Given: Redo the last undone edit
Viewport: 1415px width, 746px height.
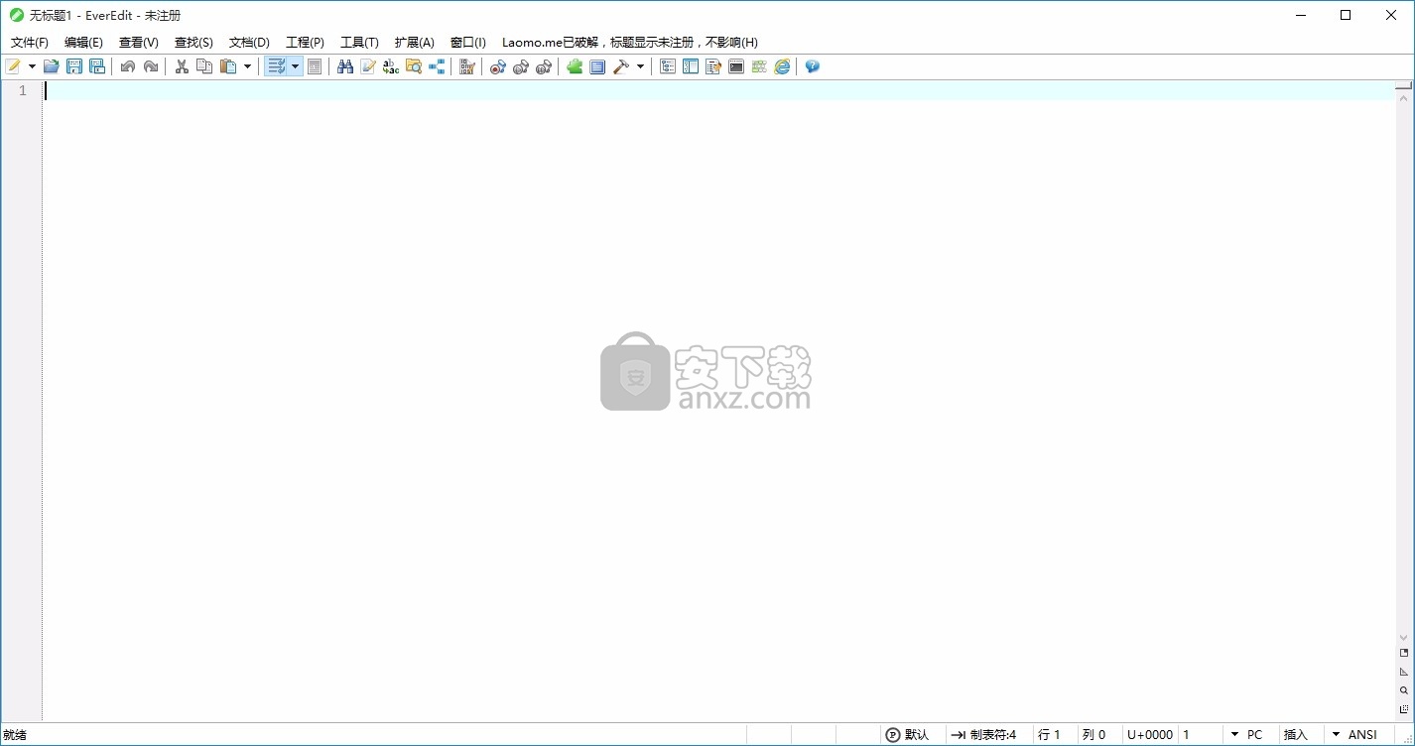Looking at the screenshot, I should pos(150,66).
